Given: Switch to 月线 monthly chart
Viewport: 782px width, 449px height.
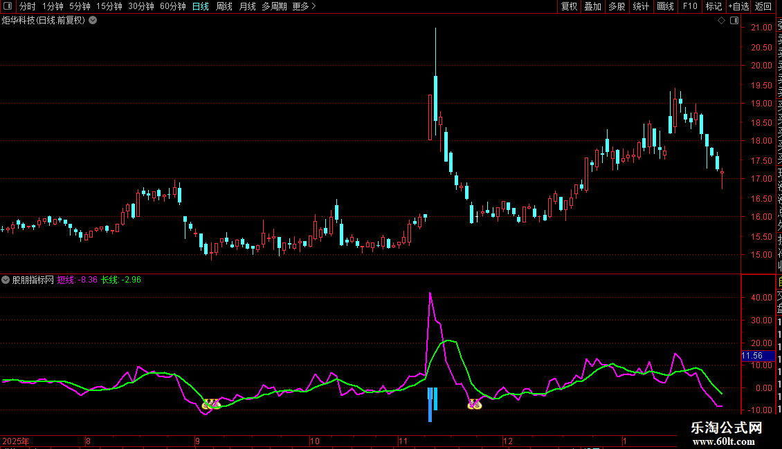Looking at the screenshot, I should click(247, 6).
